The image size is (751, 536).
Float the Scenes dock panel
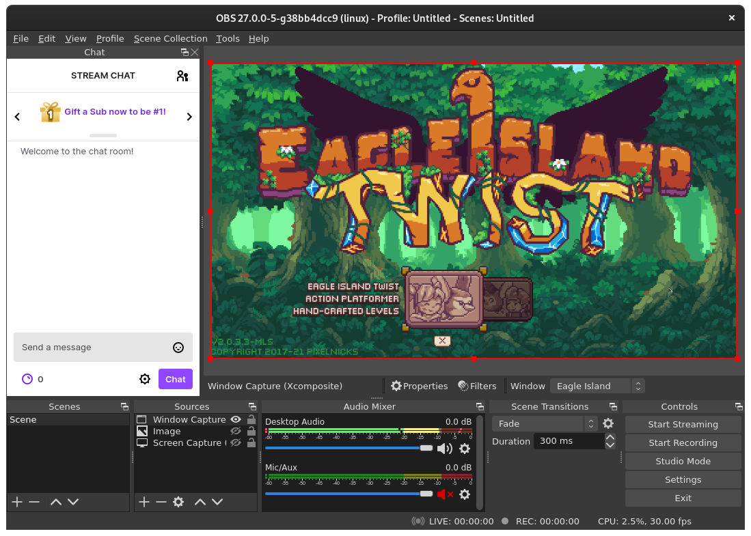[x=124, y=406]
